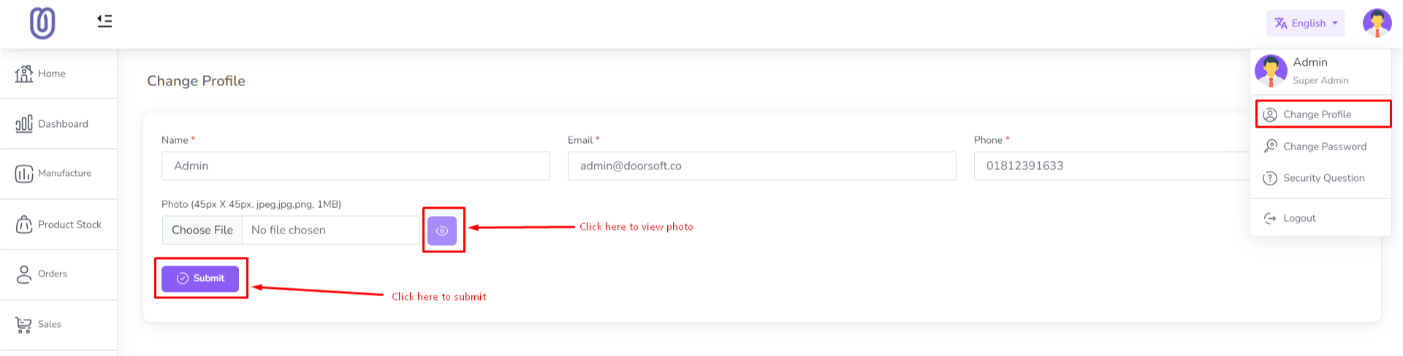The width and height of the screenshot is (1403, 356).
Task: Click the eye icon to view photo
Action: (x=442, y=231)
